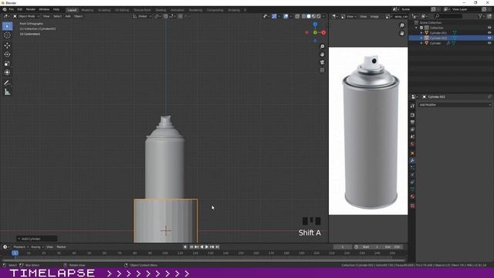Toggle viewport gizmos button
Screen dimensions: 494x278
(x=275, y=16)
